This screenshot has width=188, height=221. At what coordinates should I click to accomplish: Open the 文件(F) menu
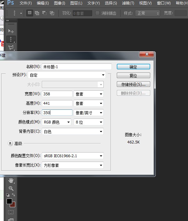tap(26, 3)
